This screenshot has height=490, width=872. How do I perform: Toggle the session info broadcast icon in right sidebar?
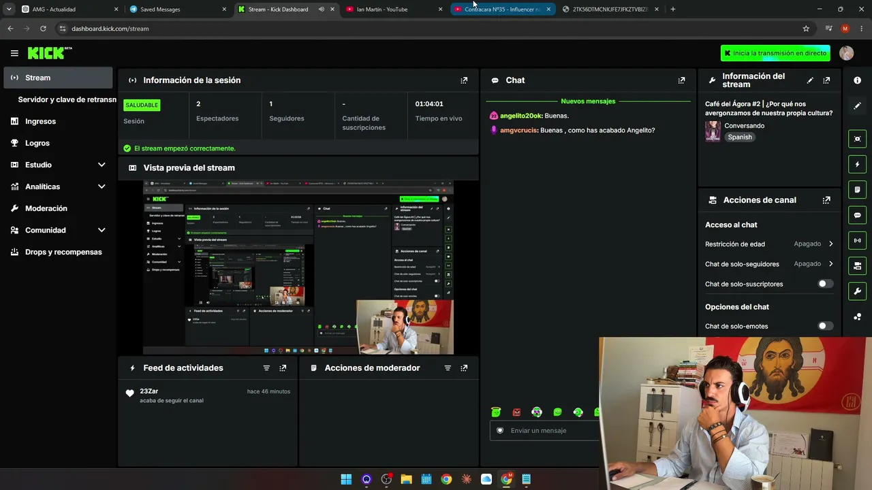[857, 240]
